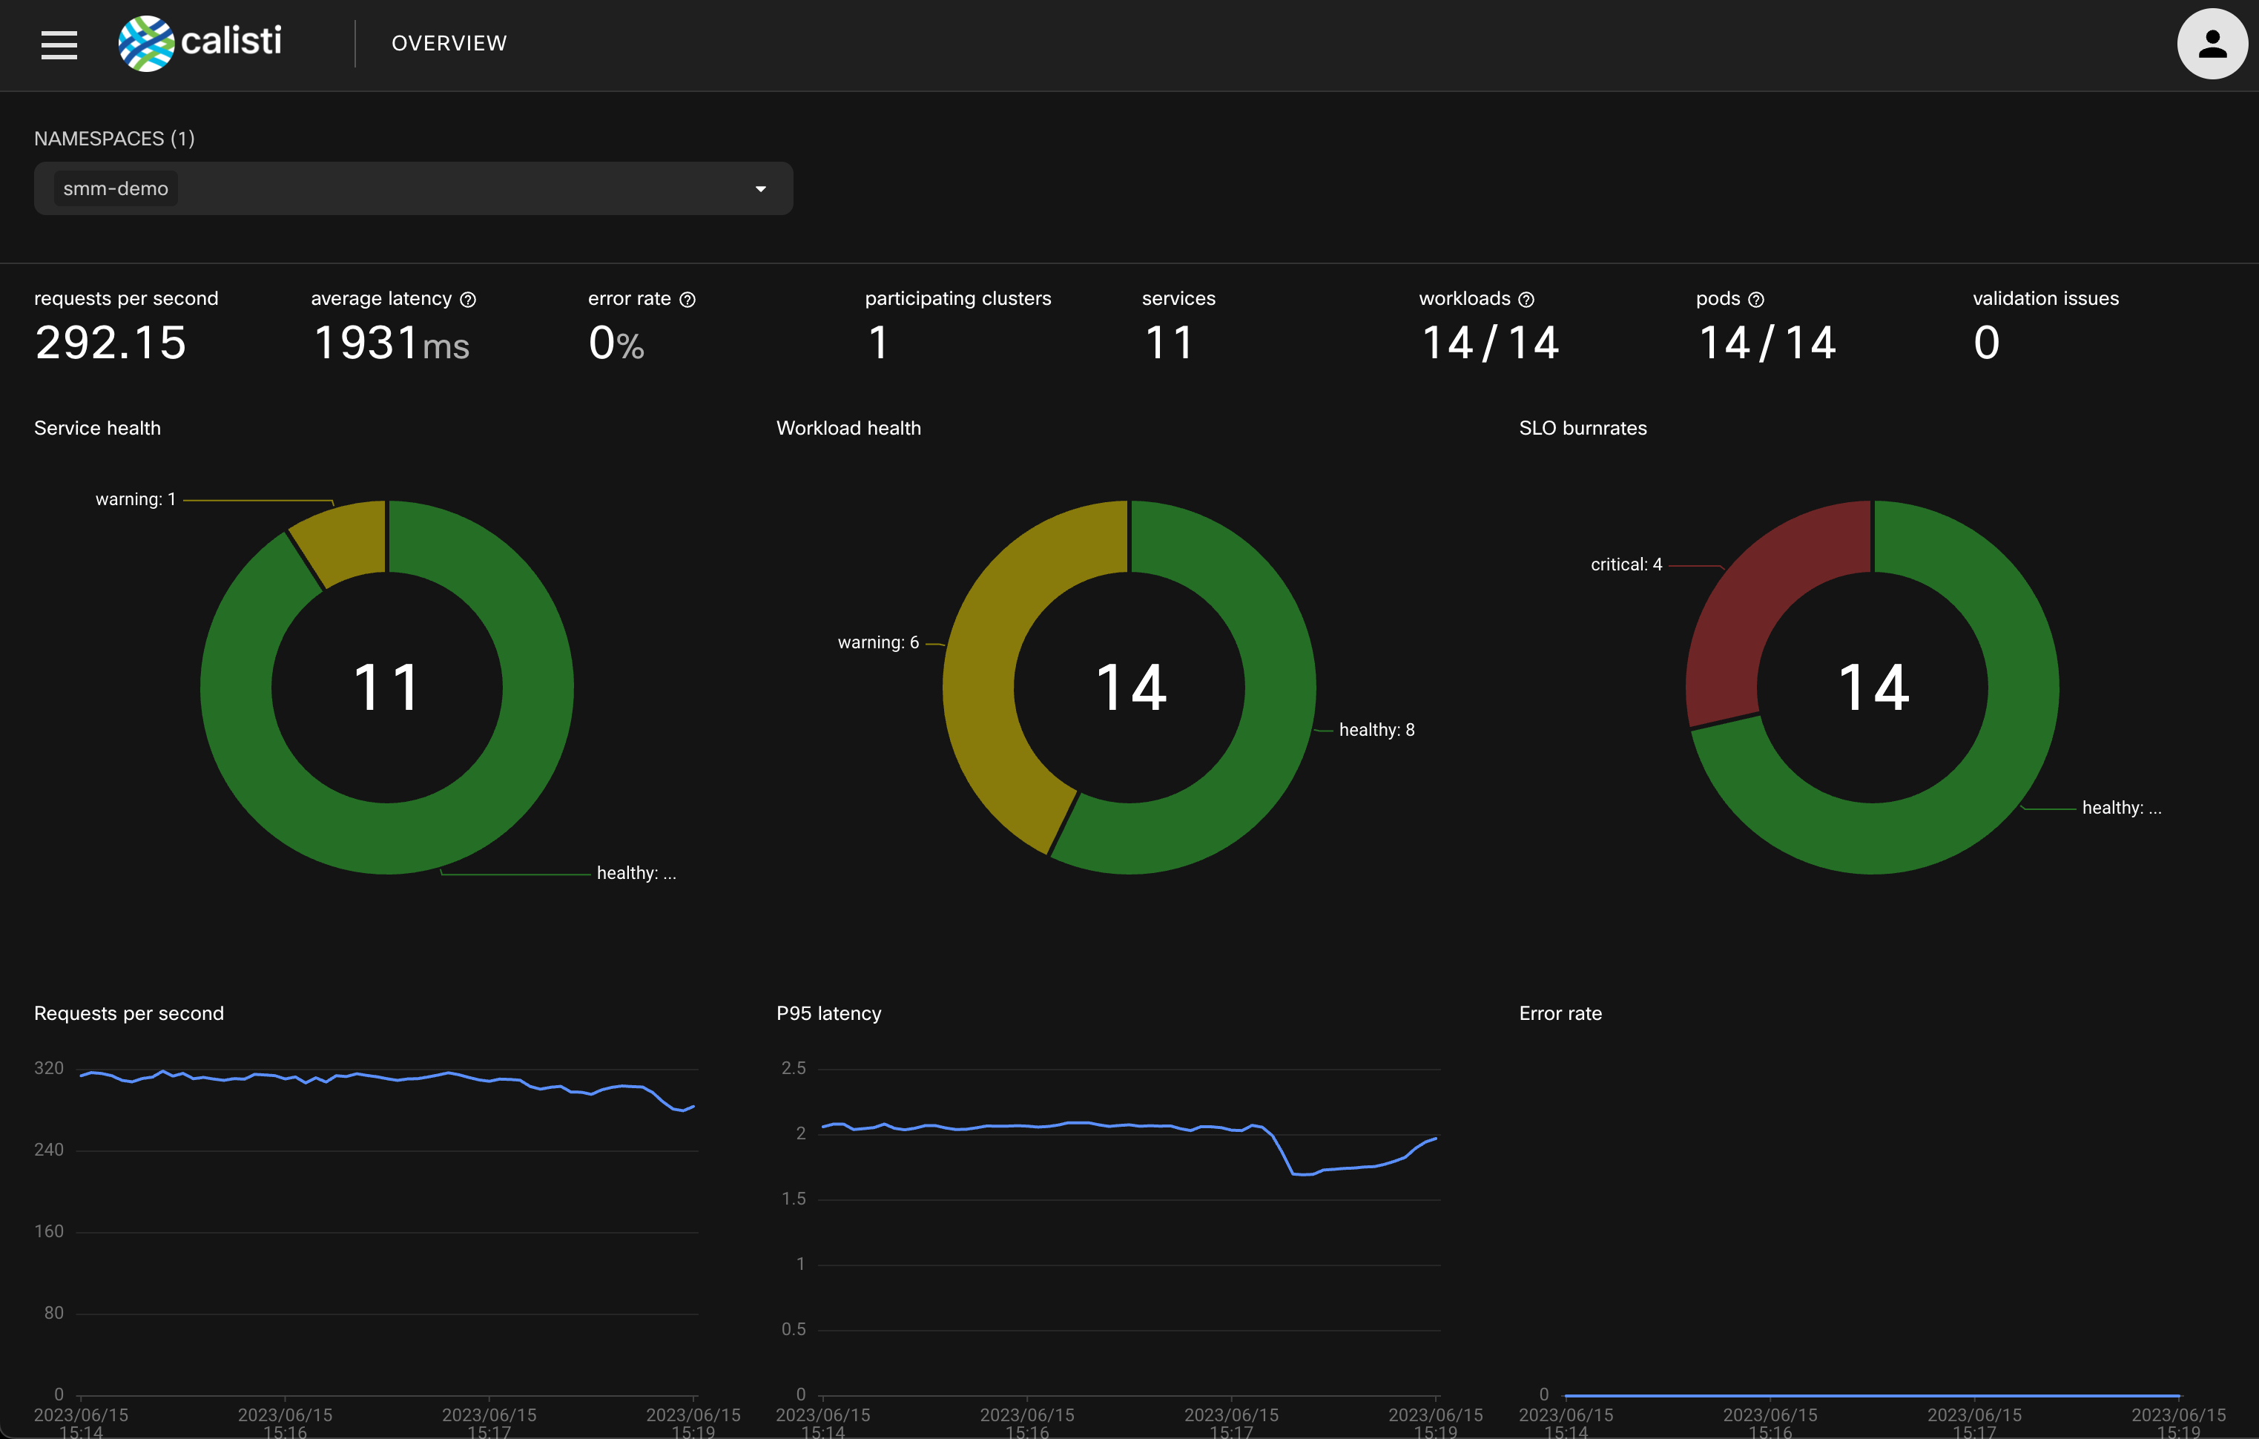
Task: Click the 0% error rate value
Action: (x=616, y=343)
